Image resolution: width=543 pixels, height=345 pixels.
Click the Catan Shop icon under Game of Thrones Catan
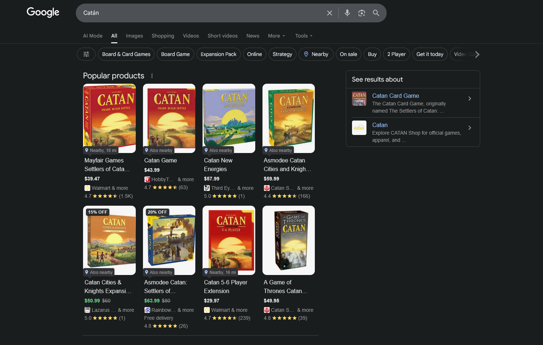(267, 310)
